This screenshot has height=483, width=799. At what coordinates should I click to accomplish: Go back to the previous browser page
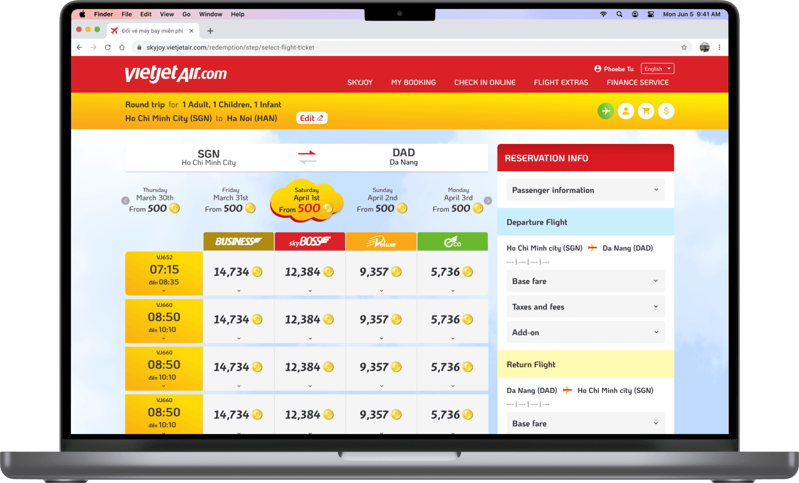[x=80, y=47]
